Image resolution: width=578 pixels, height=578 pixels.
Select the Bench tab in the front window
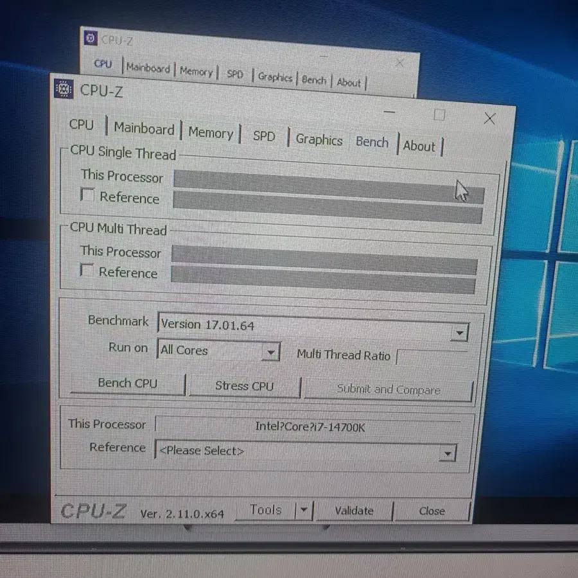pos(372,142)
